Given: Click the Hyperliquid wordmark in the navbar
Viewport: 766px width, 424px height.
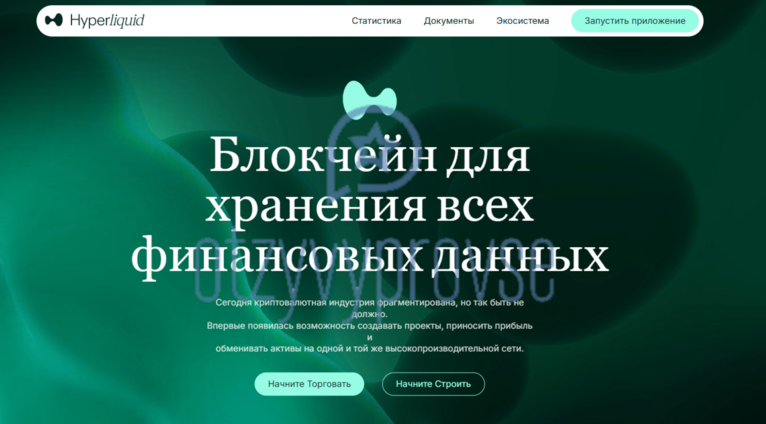Looking at the screenshot, I should pyautogui.click(x=107, y=21).
